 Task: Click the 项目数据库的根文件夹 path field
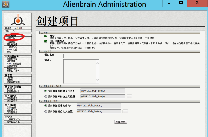click(103, 91)
